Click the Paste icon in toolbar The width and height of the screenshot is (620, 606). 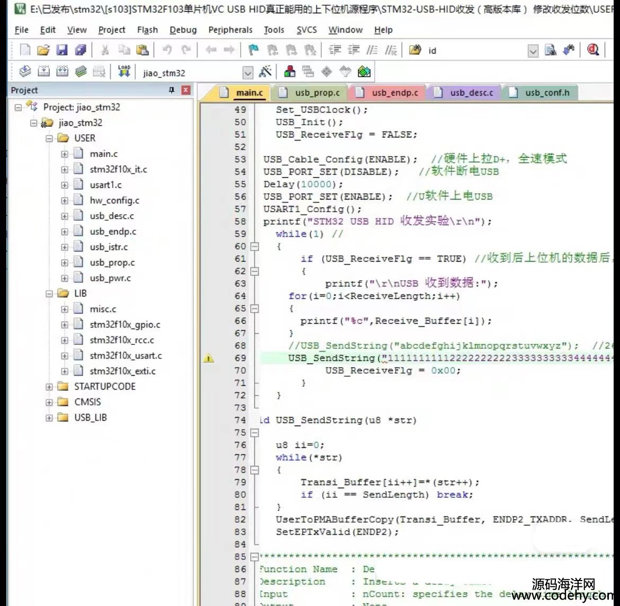pyautogui.click(x=142, y=50)
